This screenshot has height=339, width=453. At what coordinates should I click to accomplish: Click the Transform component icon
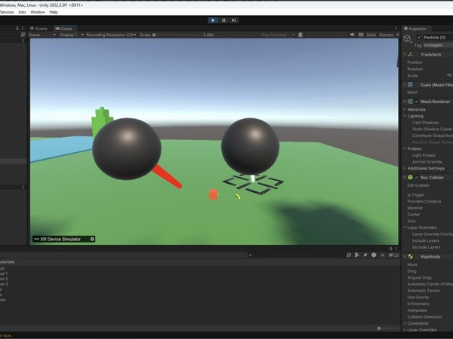(411, 54)
